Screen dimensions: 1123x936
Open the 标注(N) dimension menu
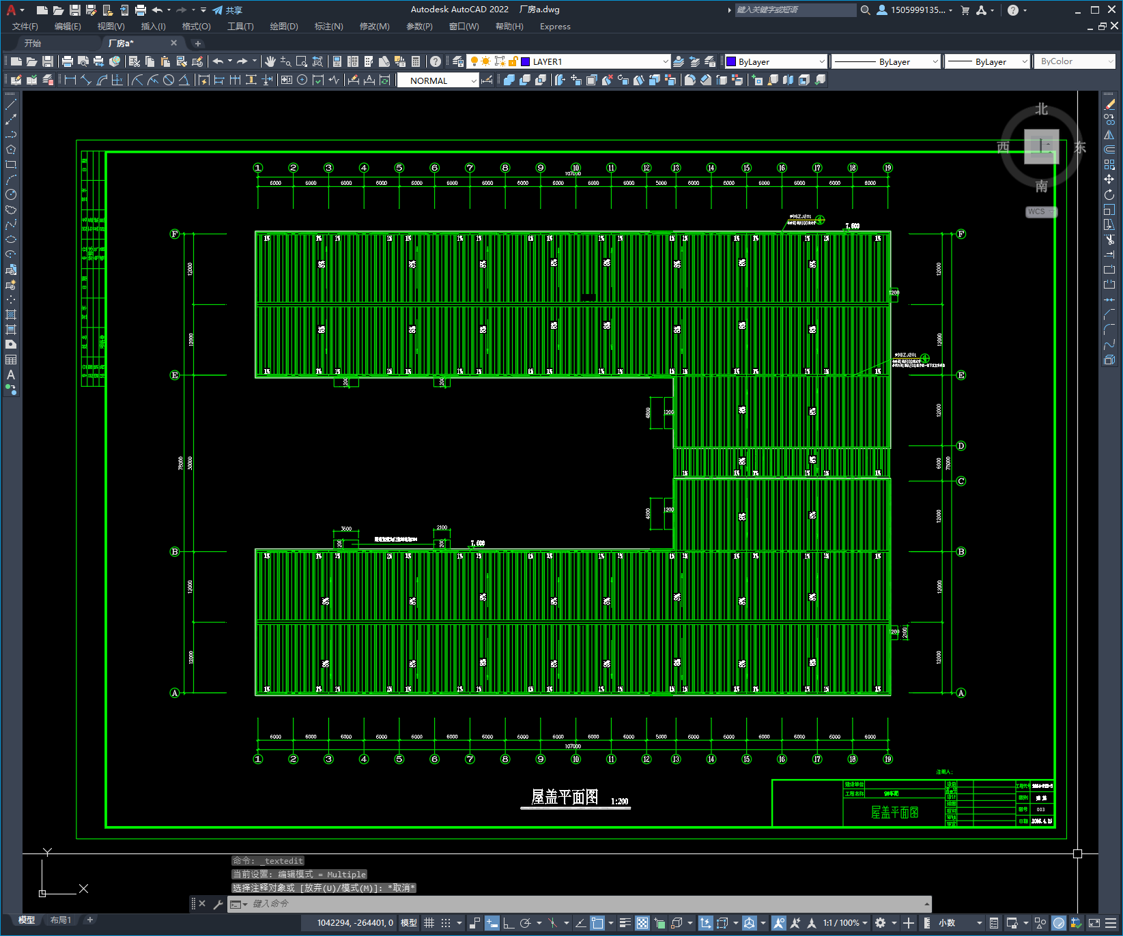(328, 27)
